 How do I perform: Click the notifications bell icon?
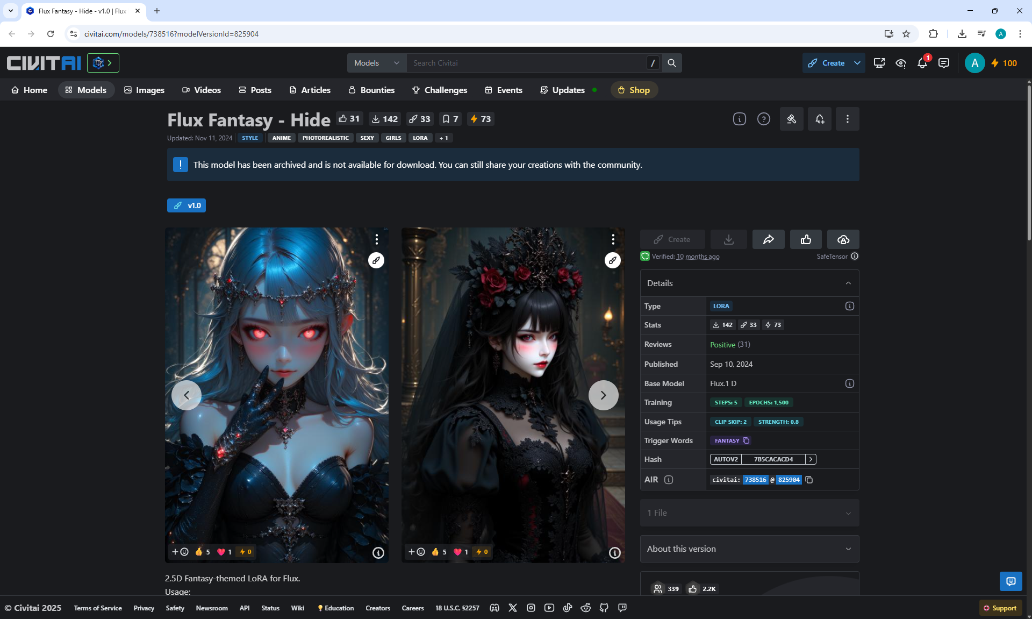pyautogui.click(x=922, y=63)
